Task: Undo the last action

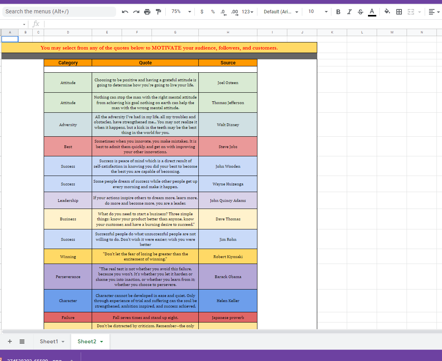Action: tap(125, 12)
